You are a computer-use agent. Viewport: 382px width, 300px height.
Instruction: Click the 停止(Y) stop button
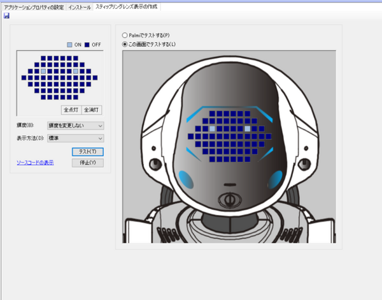coord(87,163)
